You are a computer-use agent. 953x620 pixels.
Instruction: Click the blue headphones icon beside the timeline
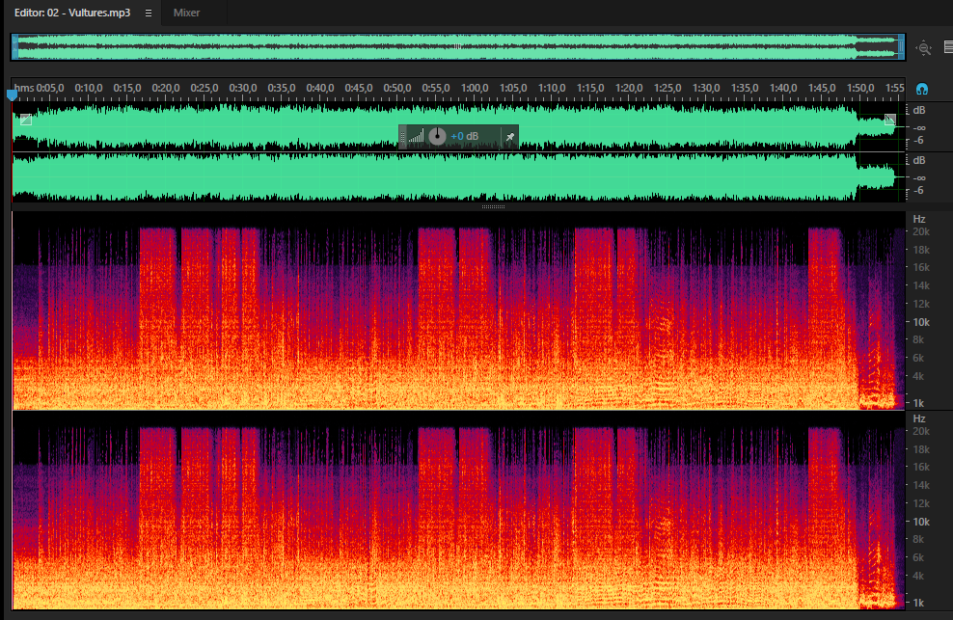click(922, 90)
